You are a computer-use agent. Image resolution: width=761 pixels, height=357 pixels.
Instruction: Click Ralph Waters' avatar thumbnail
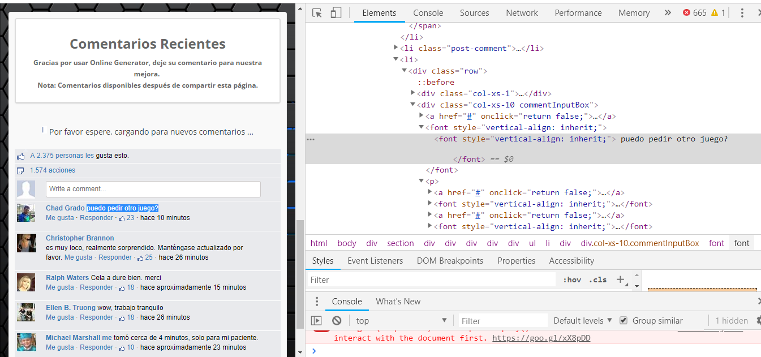[x=26, y=282]
